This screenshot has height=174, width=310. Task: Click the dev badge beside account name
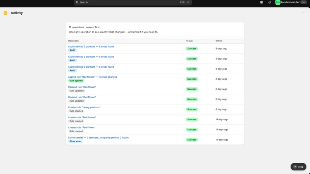click(x=303, y=2)
